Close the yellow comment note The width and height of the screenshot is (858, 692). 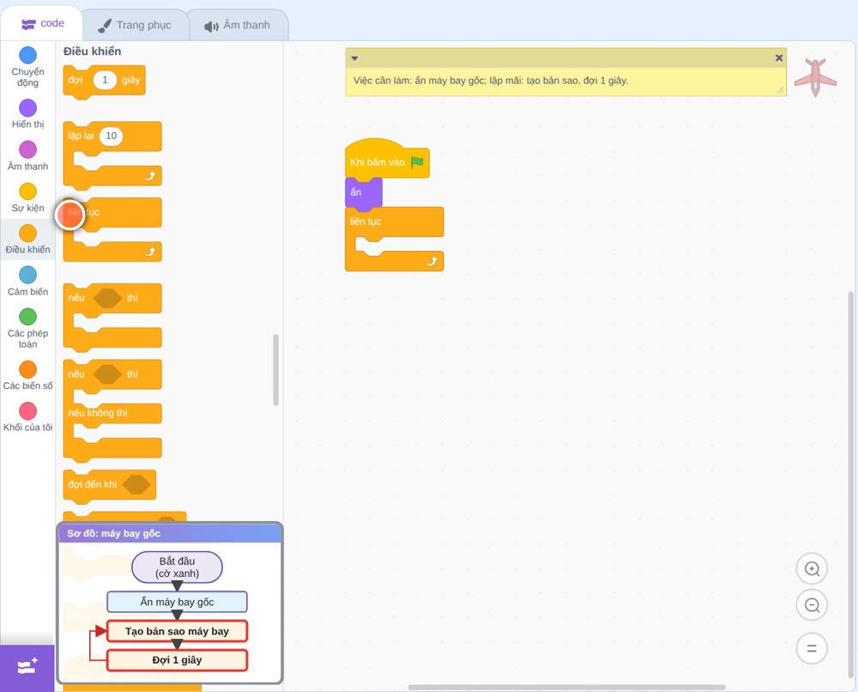(x=779, y=58)
